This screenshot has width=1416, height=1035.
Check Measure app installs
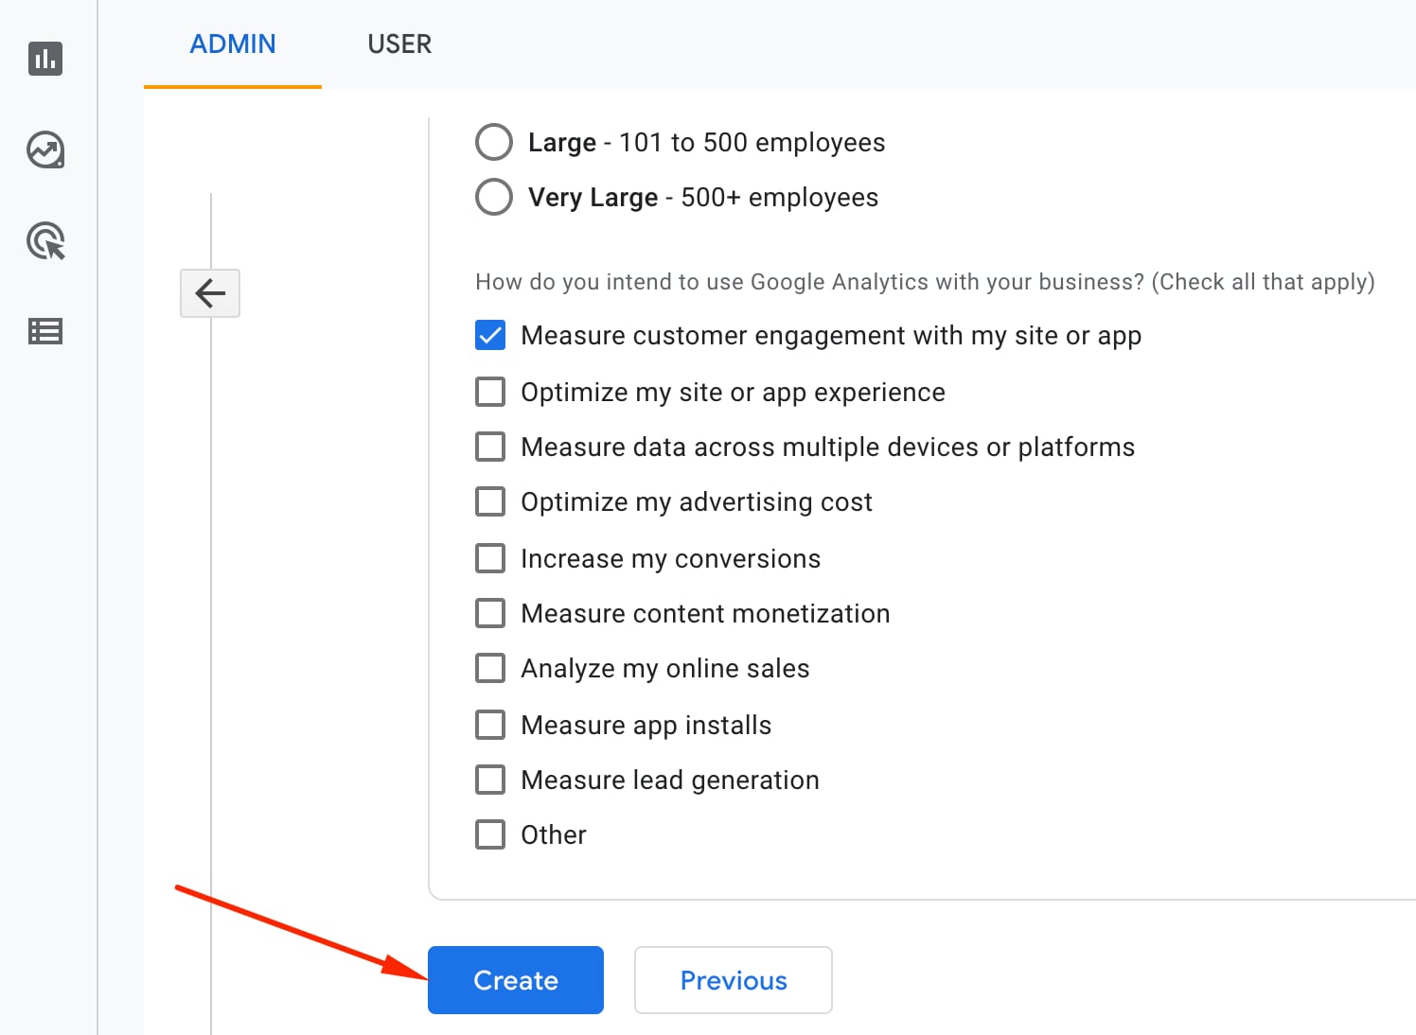click(489, 724)
